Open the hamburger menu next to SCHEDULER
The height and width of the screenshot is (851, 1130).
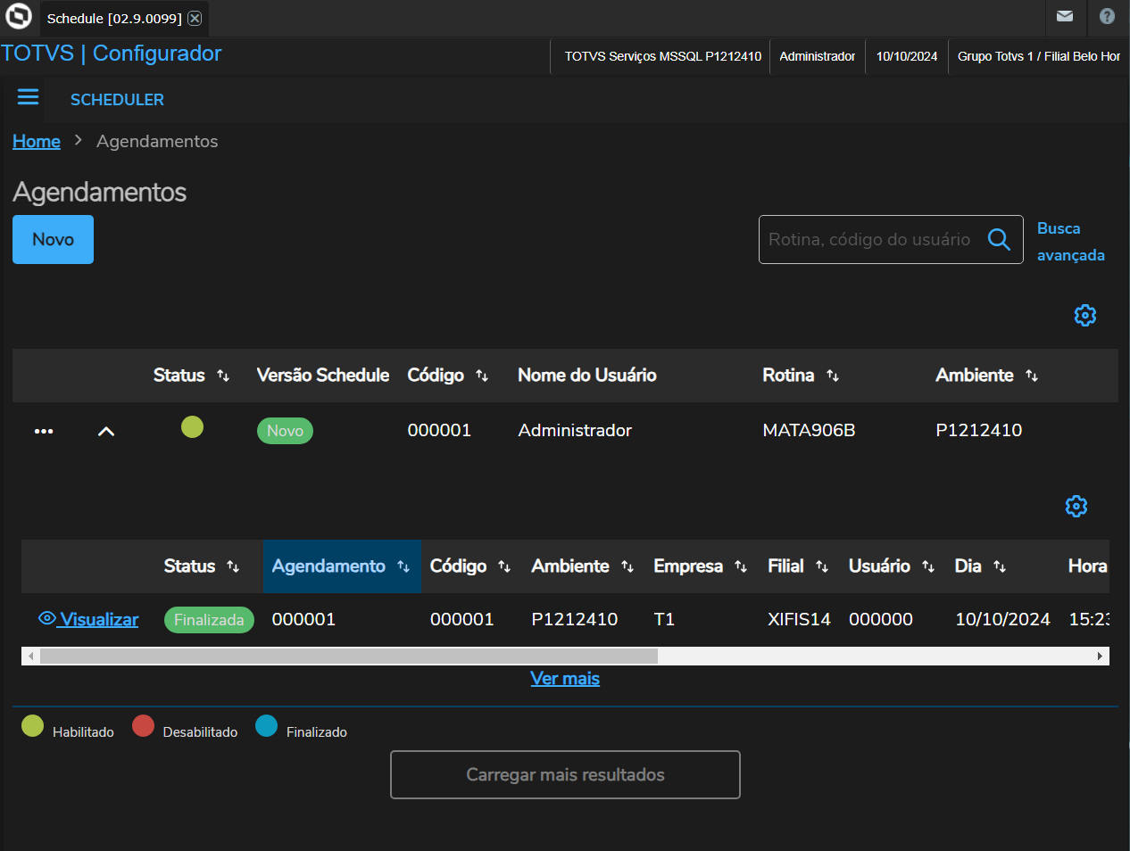[28, 96]
